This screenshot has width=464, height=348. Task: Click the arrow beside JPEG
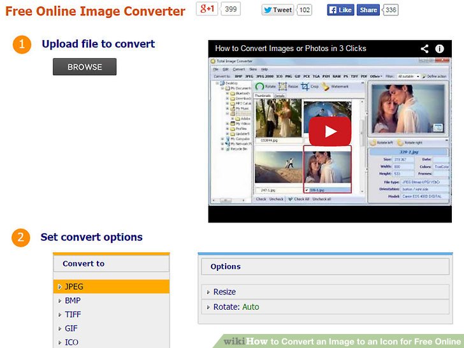pos(60,287)
